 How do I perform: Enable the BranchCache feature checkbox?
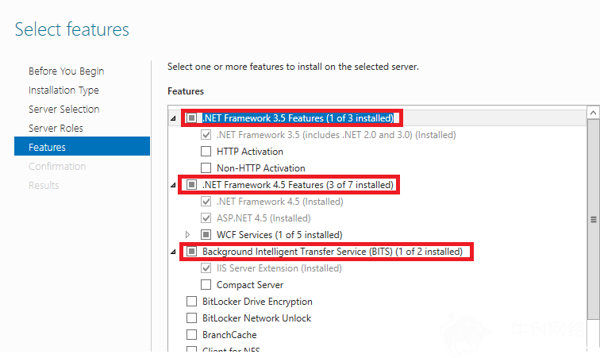(192, 335)
